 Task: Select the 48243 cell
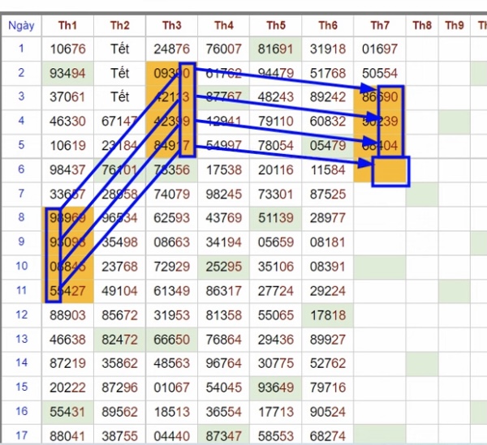[x=276, y=97]
